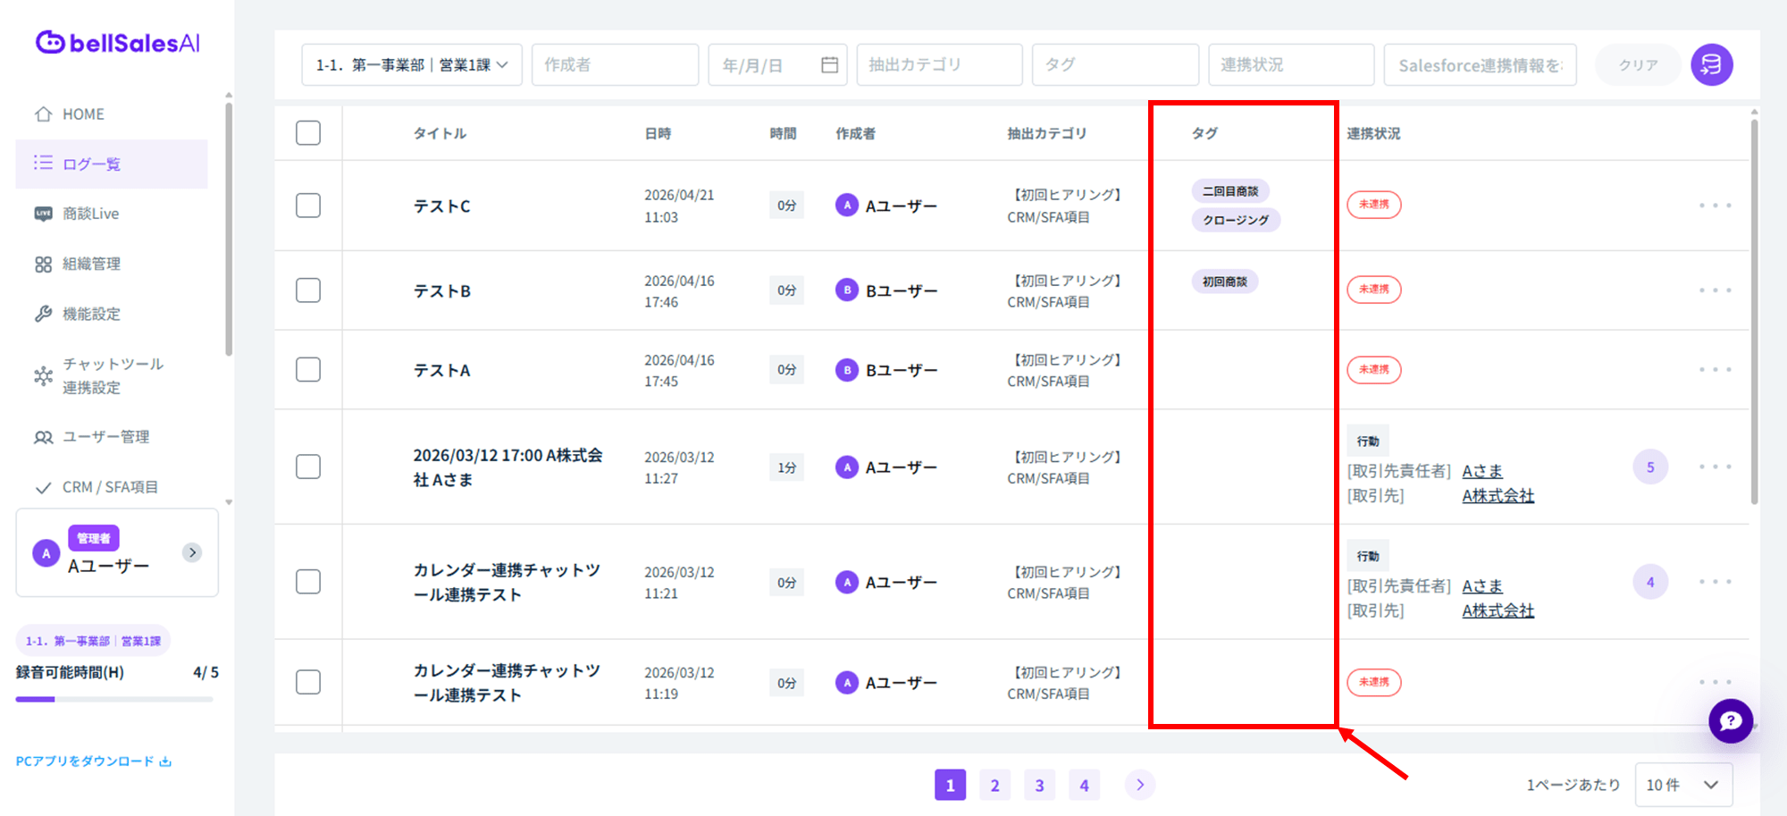Navigate to ユーザー管理 in sidebar
The width and height of the screenshot is (1787, 816).
(x=105, y=437)
